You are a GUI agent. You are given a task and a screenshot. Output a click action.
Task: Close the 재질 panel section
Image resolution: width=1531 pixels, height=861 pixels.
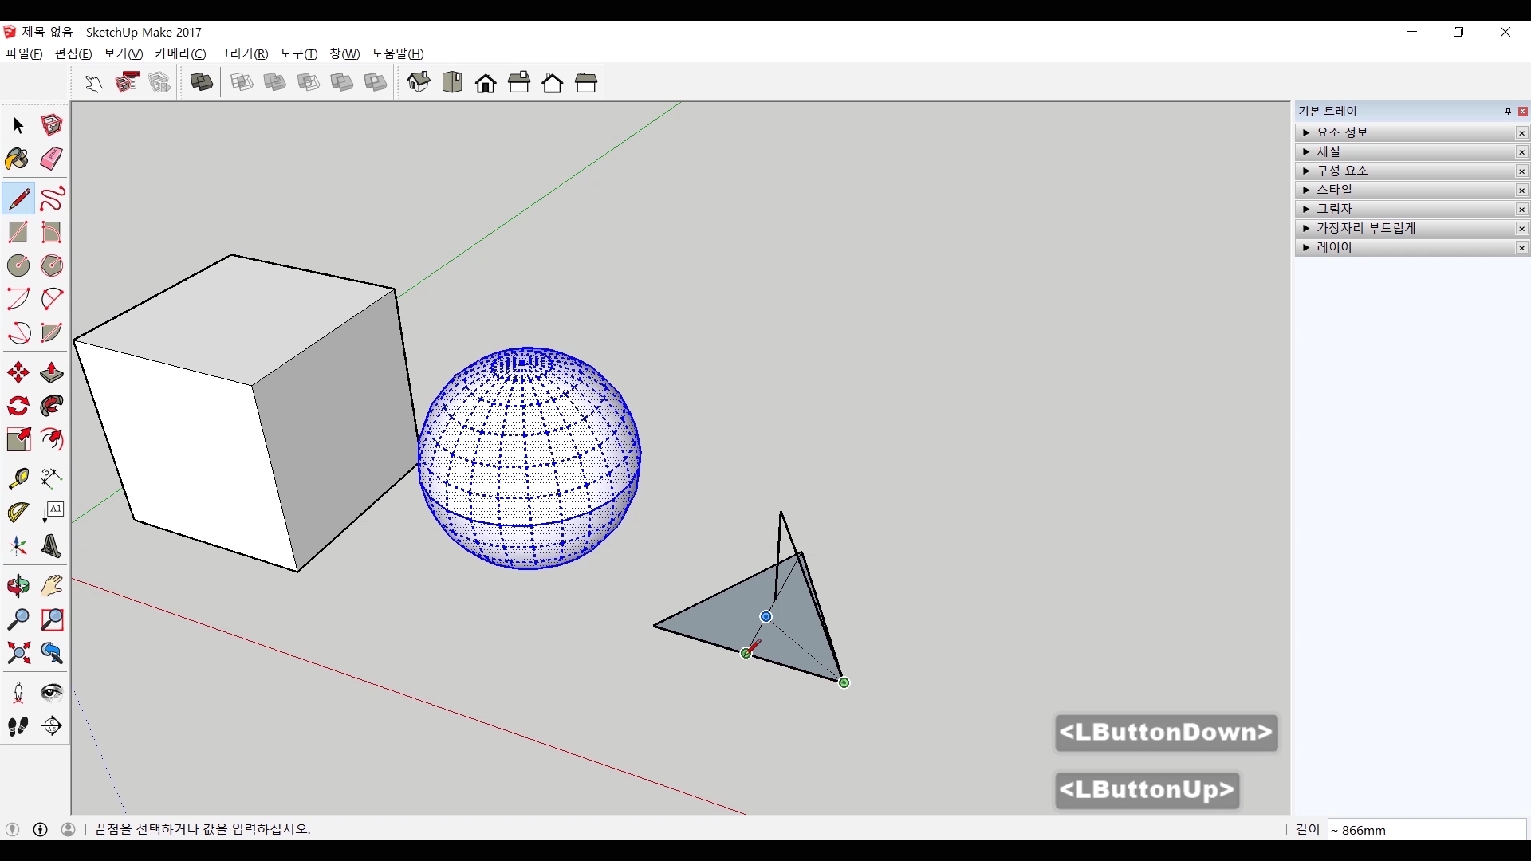[x=1521, y=152]
